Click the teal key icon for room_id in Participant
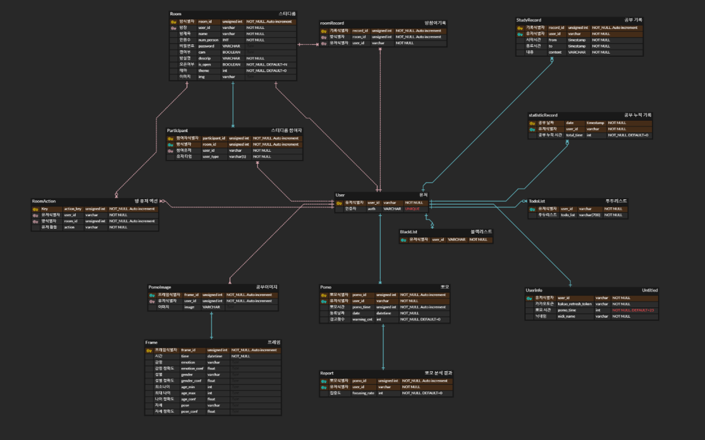Image resolution: width=705 pixels, height=440 pixels. tap(171, 145)
